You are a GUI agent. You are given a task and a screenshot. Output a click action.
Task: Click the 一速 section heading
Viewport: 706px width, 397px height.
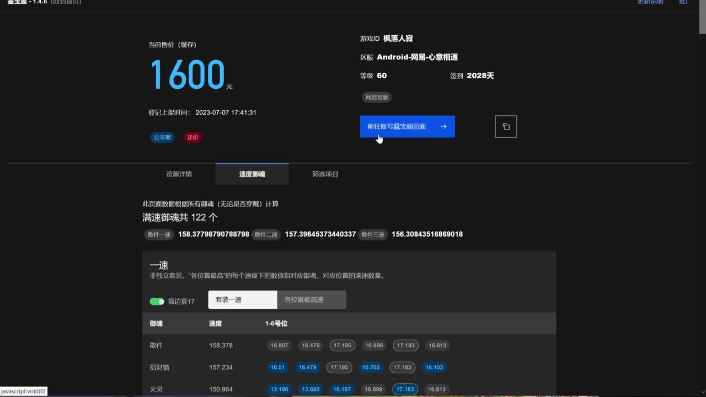tap(159, 265)
